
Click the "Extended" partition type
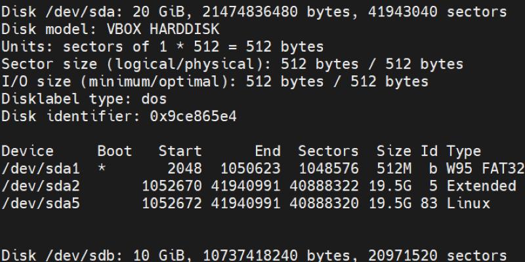click(x=481, y=186)
